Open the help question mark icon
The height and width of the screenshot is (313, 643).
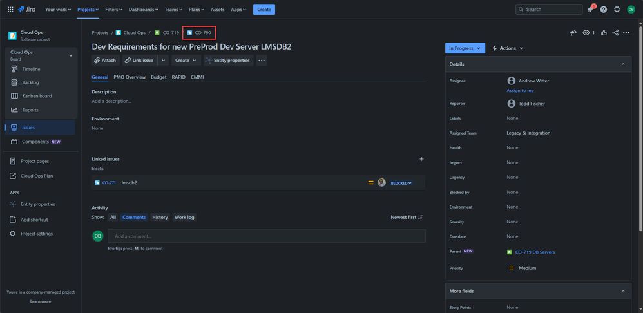tap(604, 10)
